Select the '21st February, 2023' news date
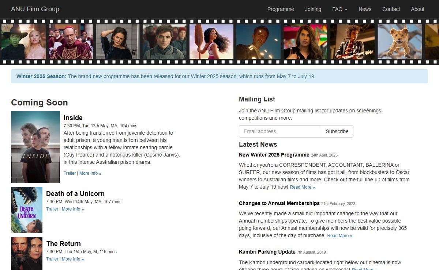This screenshot has height=270, width=439. [x=338, y=204]
